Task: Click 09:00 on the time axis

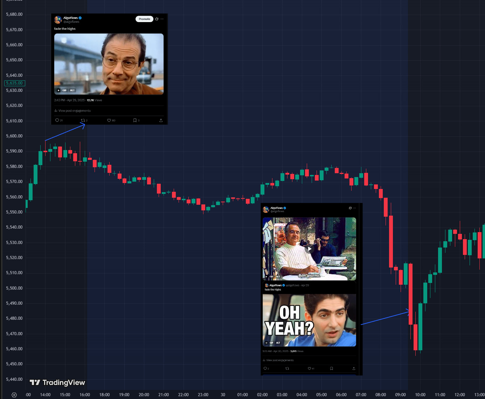Action: point(401,395)
